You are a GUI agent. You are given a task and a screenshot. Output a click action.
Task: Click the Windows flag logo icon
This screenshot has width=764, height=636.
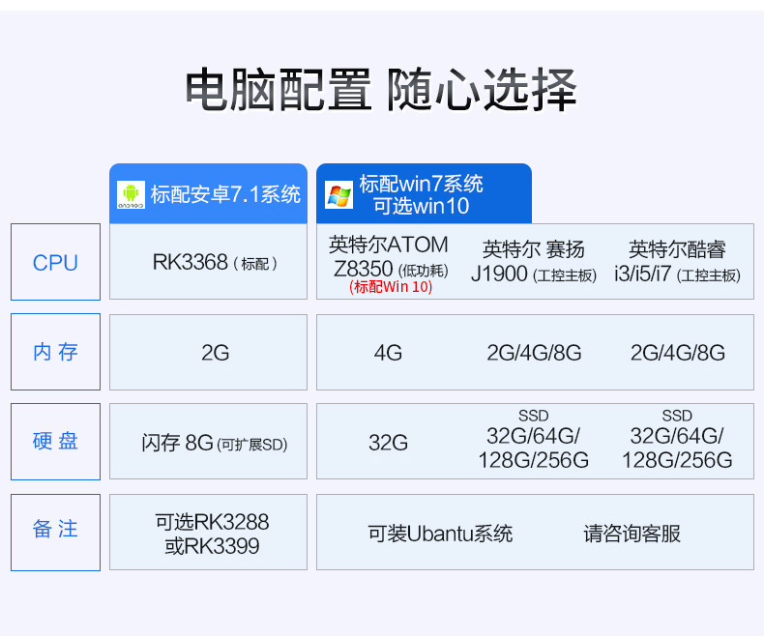(x=338, y=194)
